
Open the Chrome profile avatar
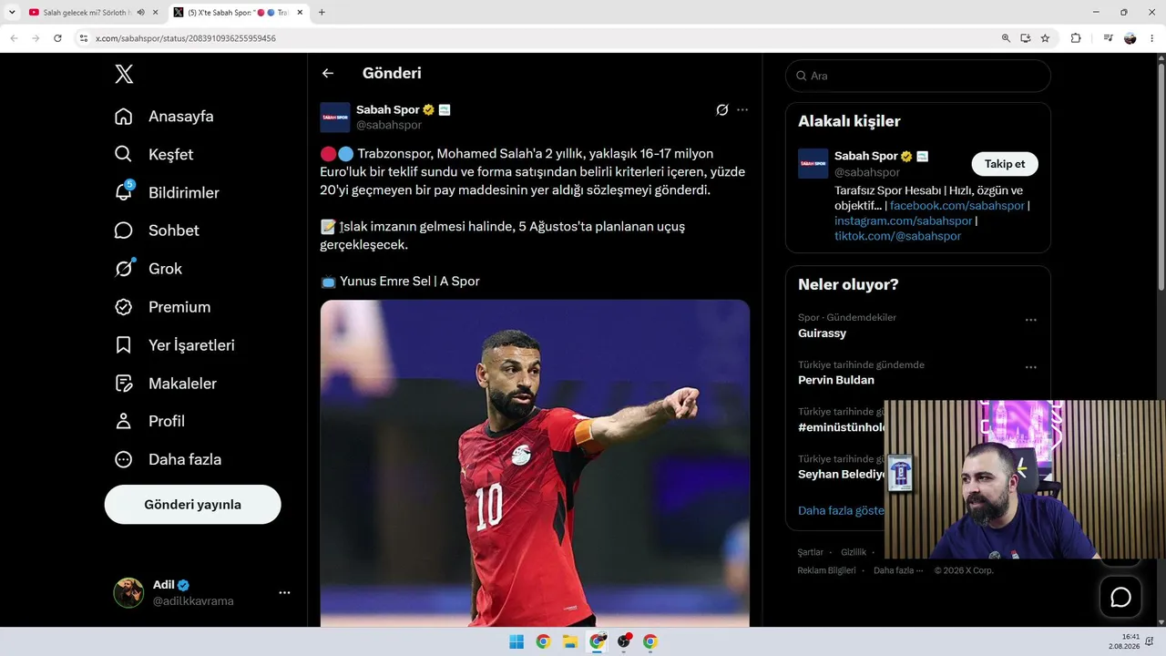click(x=1130, y=38)
